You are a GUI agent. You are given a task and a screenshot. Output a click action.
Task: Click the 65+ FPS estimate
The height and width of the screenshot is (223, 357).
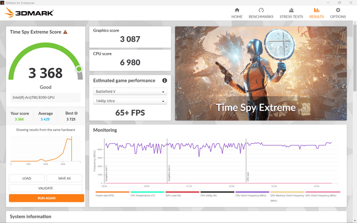[130, 113]
